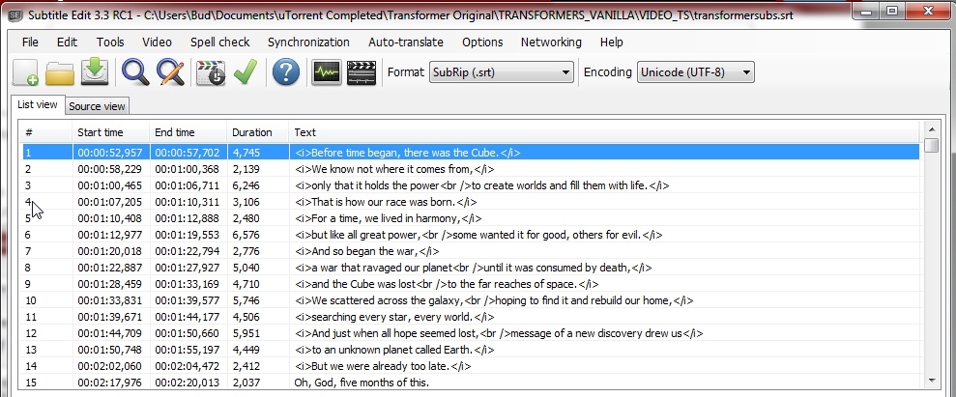Click the Start time column header
This screenshot has width=956, height=397.
pyautogui.click(x=110, y=132)
